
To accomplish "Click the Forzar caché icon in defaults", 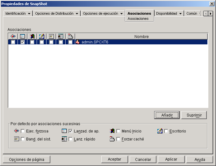I will tap(112, 139).
